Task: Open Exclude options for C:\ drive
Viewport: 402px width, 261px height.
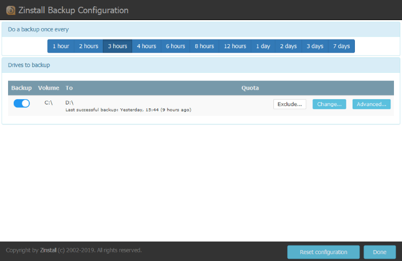Action: [289, 104]
